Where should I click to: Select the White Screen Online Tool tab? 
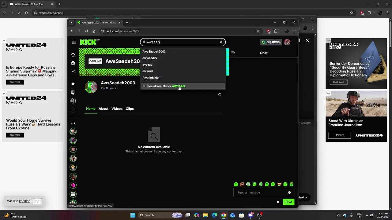32,4
